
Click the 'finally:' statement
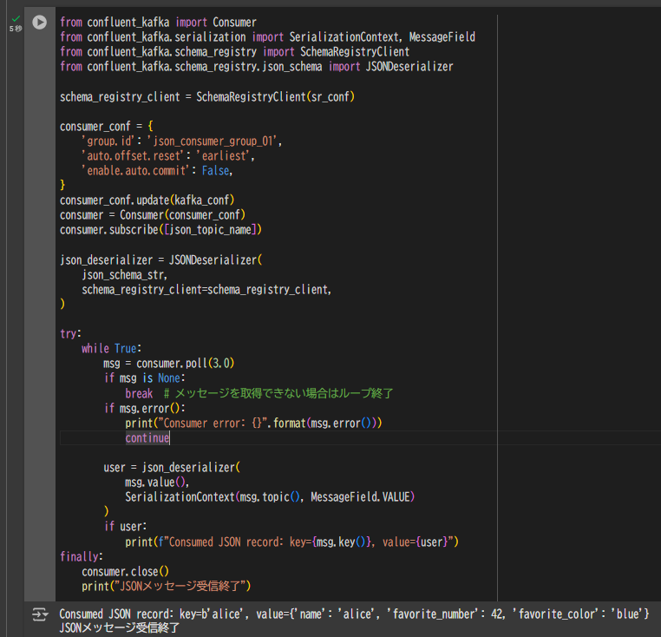pyautogui.click(x=82, y=557)
